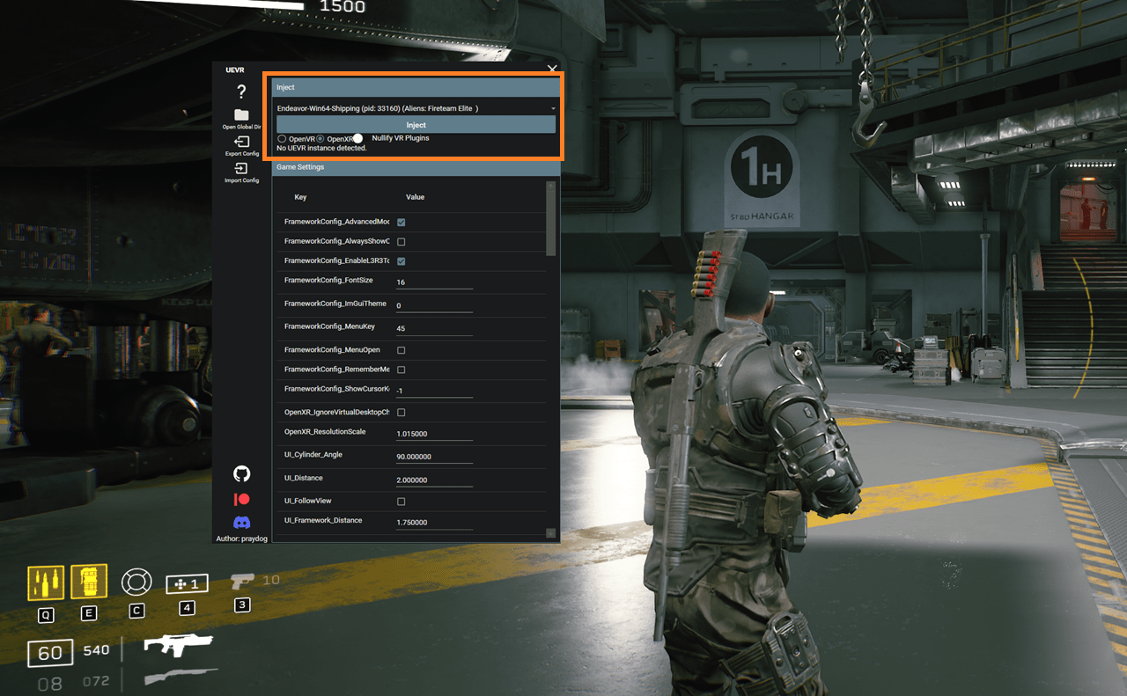Screen dimensions: 1127x696
Task: Click the scroll down arrow in Game Settings
Action: pos(551,533)
